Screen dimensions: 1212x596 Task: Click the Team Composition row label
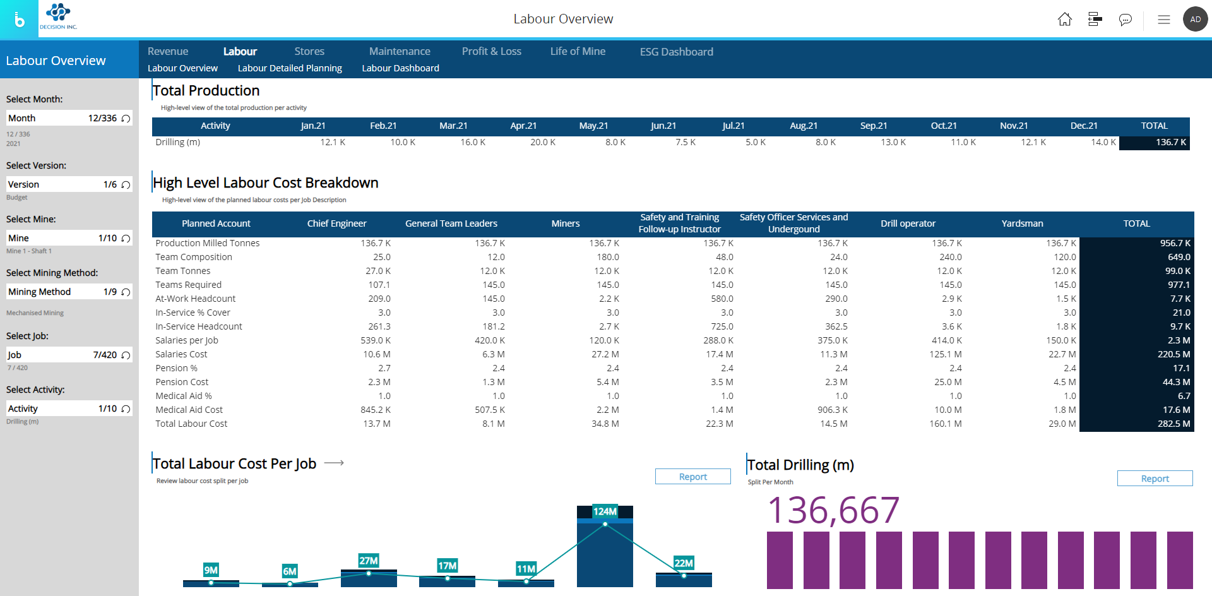point(194,257)
